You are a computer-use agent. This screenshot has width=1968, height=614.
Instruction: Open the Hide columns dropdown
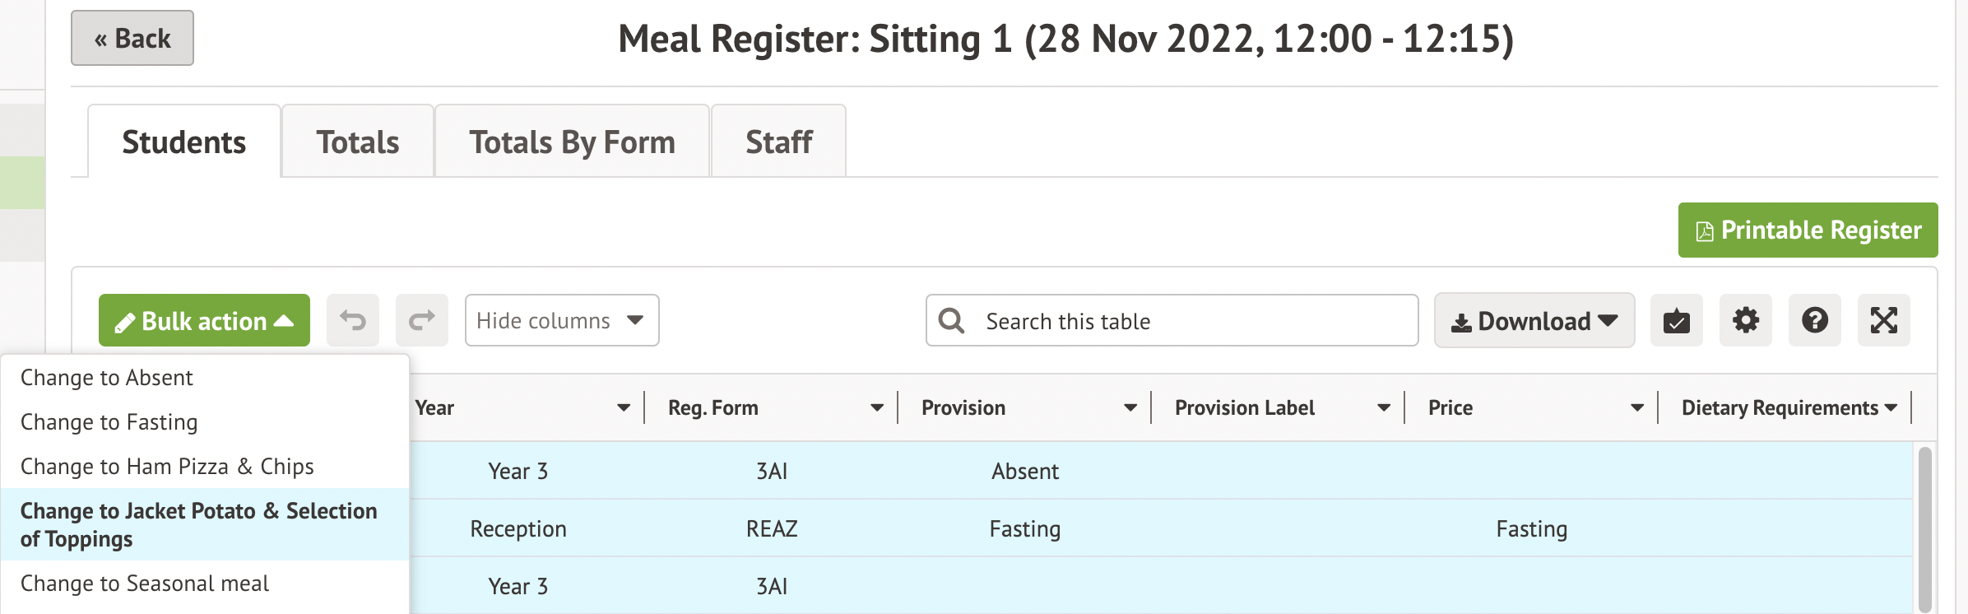(562, 320)
